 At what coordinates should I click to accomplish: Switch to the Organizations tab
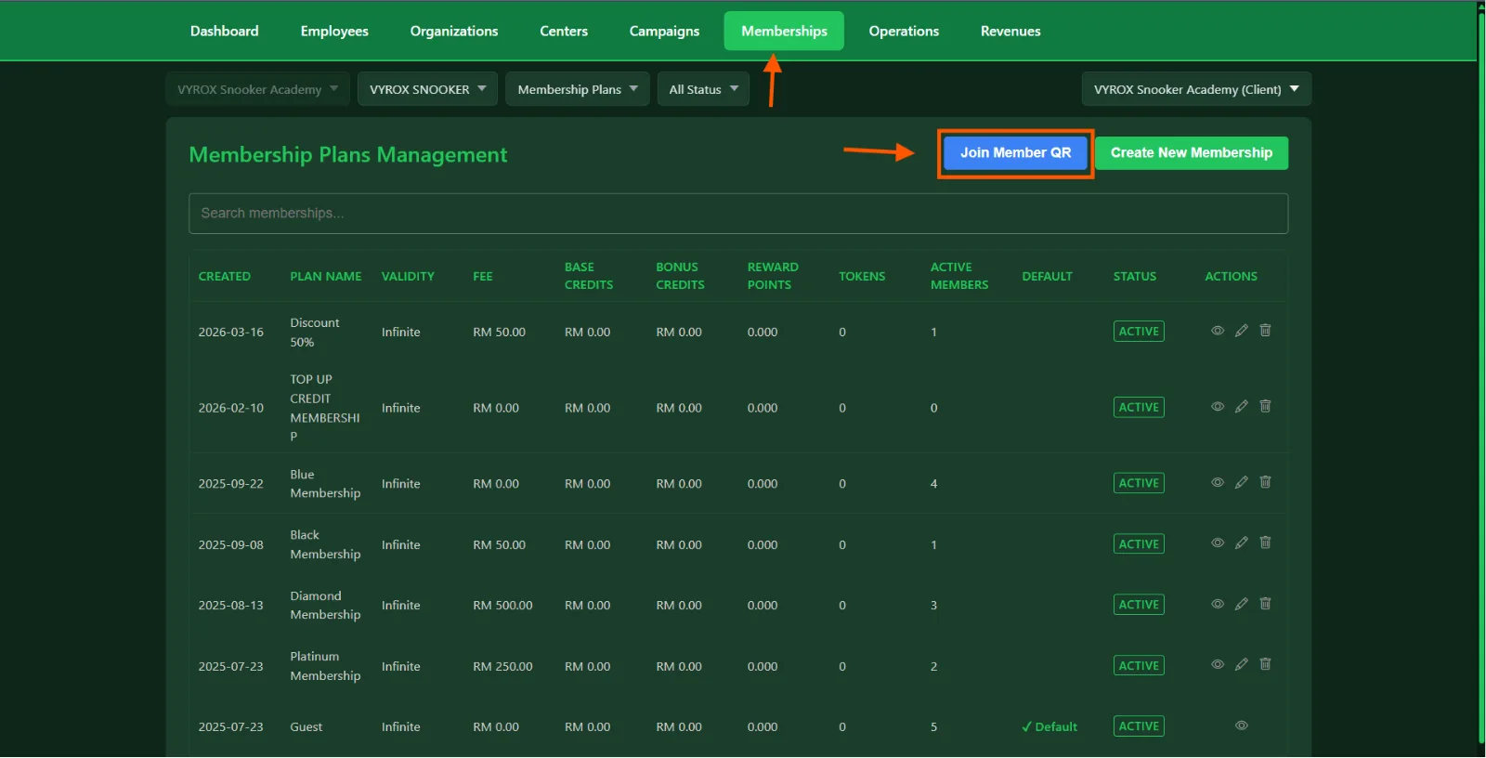point(454,31)
